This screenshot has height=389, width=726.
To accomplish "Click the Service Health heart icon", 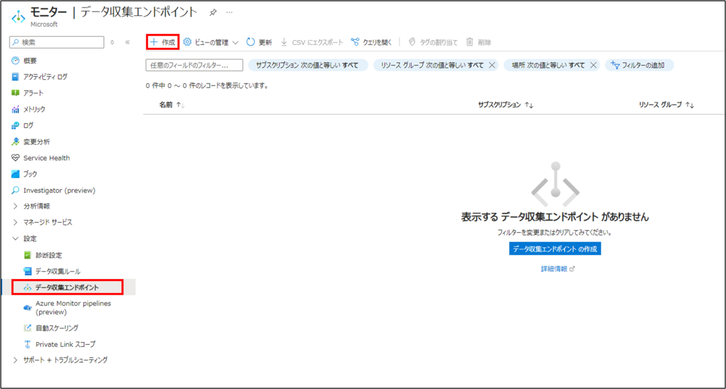I will coord(16,158).
